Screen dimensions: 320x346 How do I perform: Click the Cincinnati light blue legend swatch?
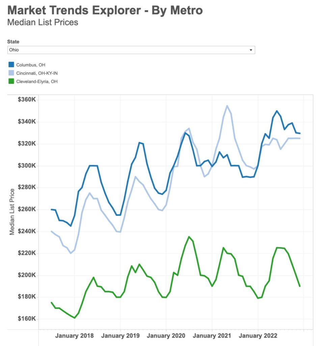pos(11,73)
